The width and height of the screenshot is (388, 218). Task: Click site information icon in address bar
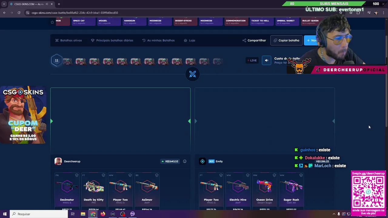(28, 13)
